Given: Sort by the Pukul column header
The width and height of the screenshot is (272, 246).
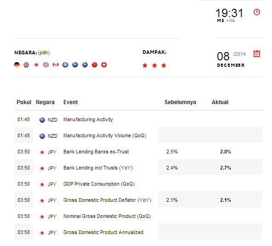Looking at the screenshot, I should [24, 102].
